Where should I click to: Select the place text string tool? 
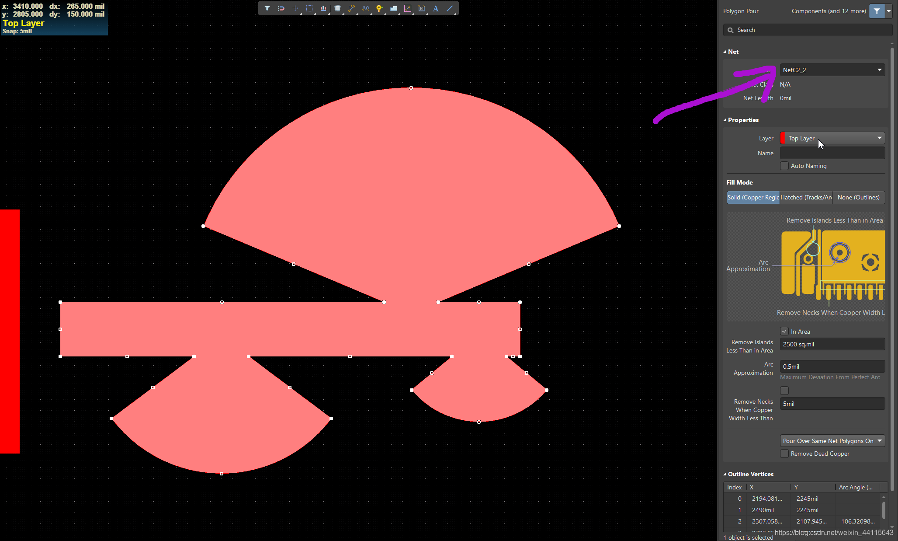(436, 8)
